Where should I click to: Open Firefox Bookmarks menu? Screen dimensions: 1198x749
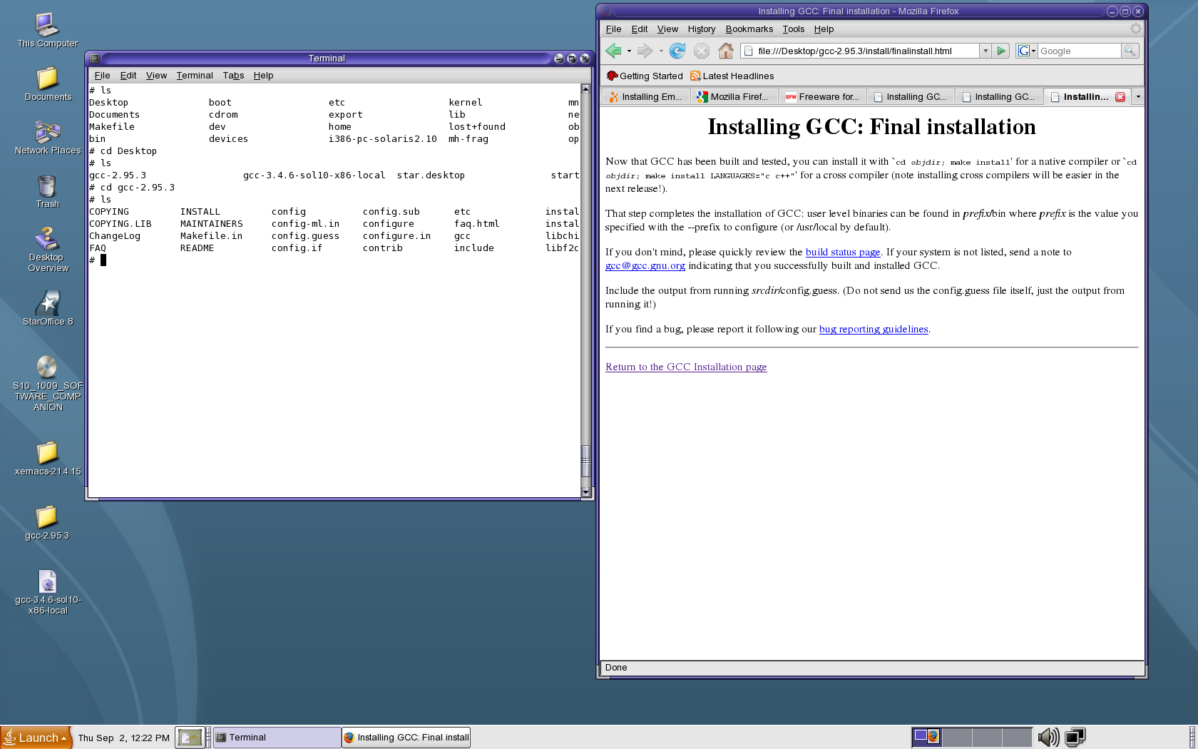(x=749, y=29)
